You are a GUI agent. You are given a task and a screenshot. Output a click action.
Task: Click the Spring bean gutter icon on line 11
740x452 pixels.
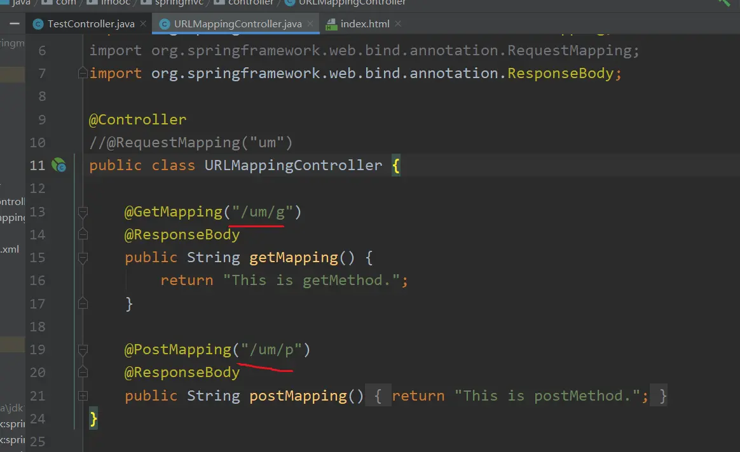click(x=58, y=166)
